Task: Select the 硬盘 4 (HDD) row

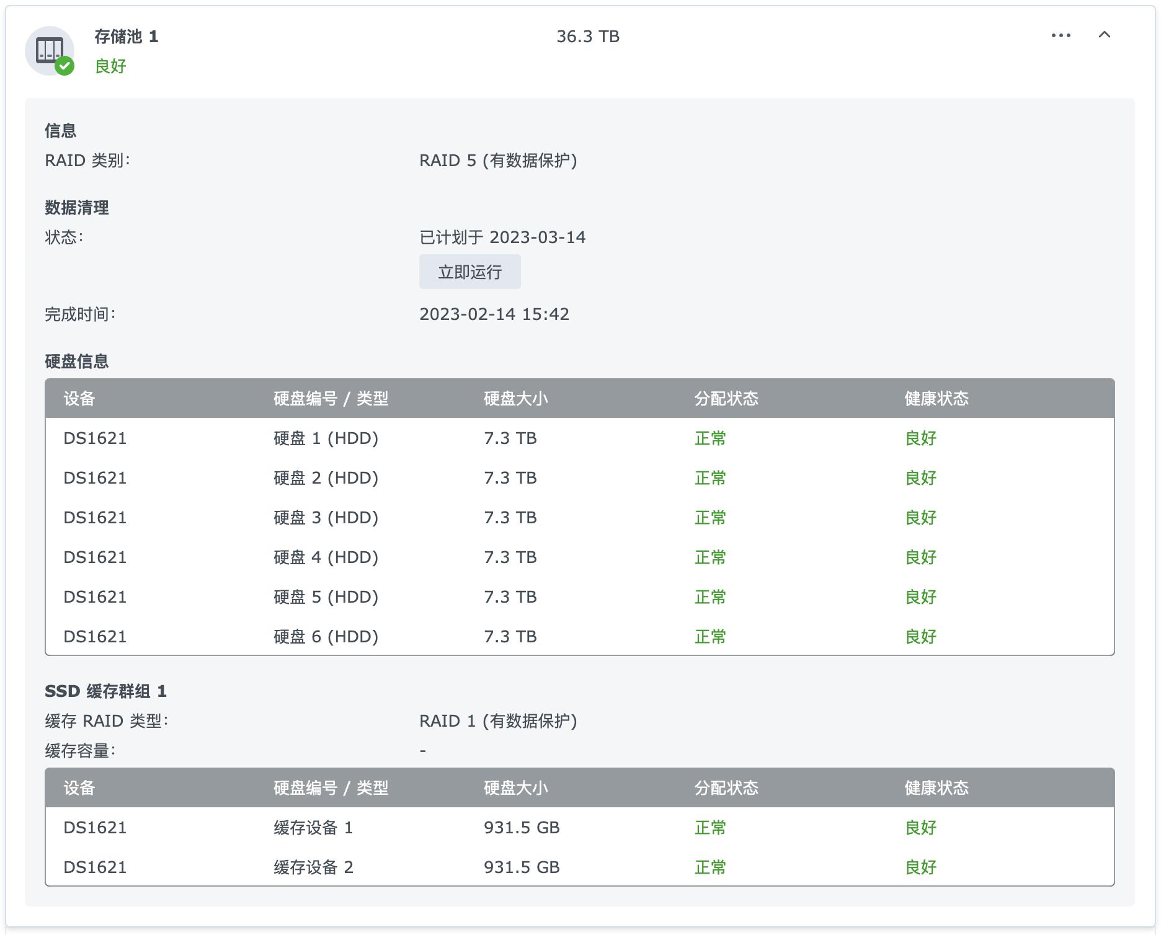Action: tap(327, 557)
